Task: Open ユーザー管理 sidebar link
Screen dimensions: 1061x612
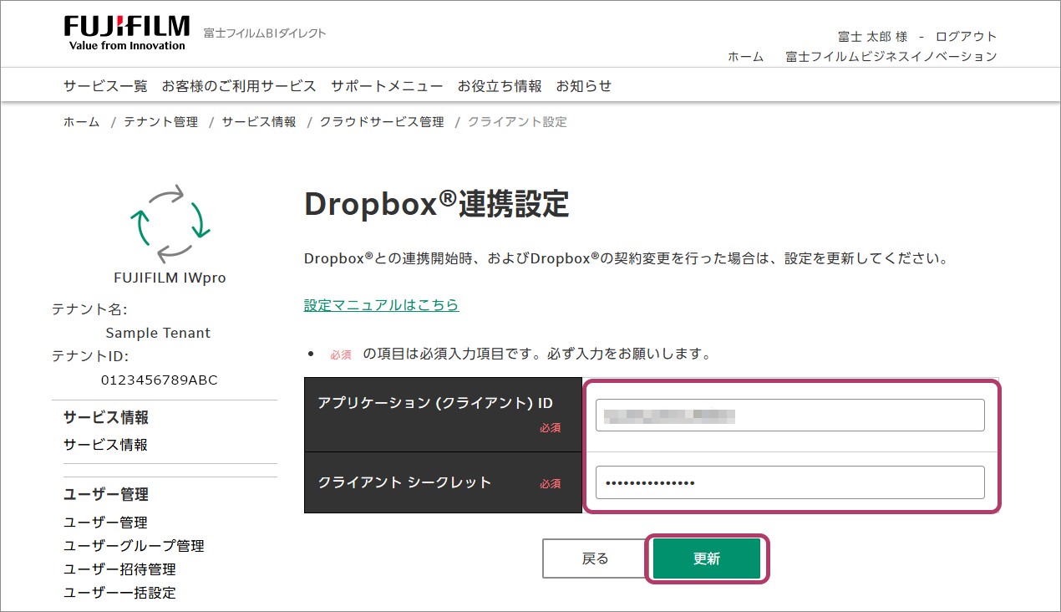Action: pyautogui.click(x=105, y=523)
